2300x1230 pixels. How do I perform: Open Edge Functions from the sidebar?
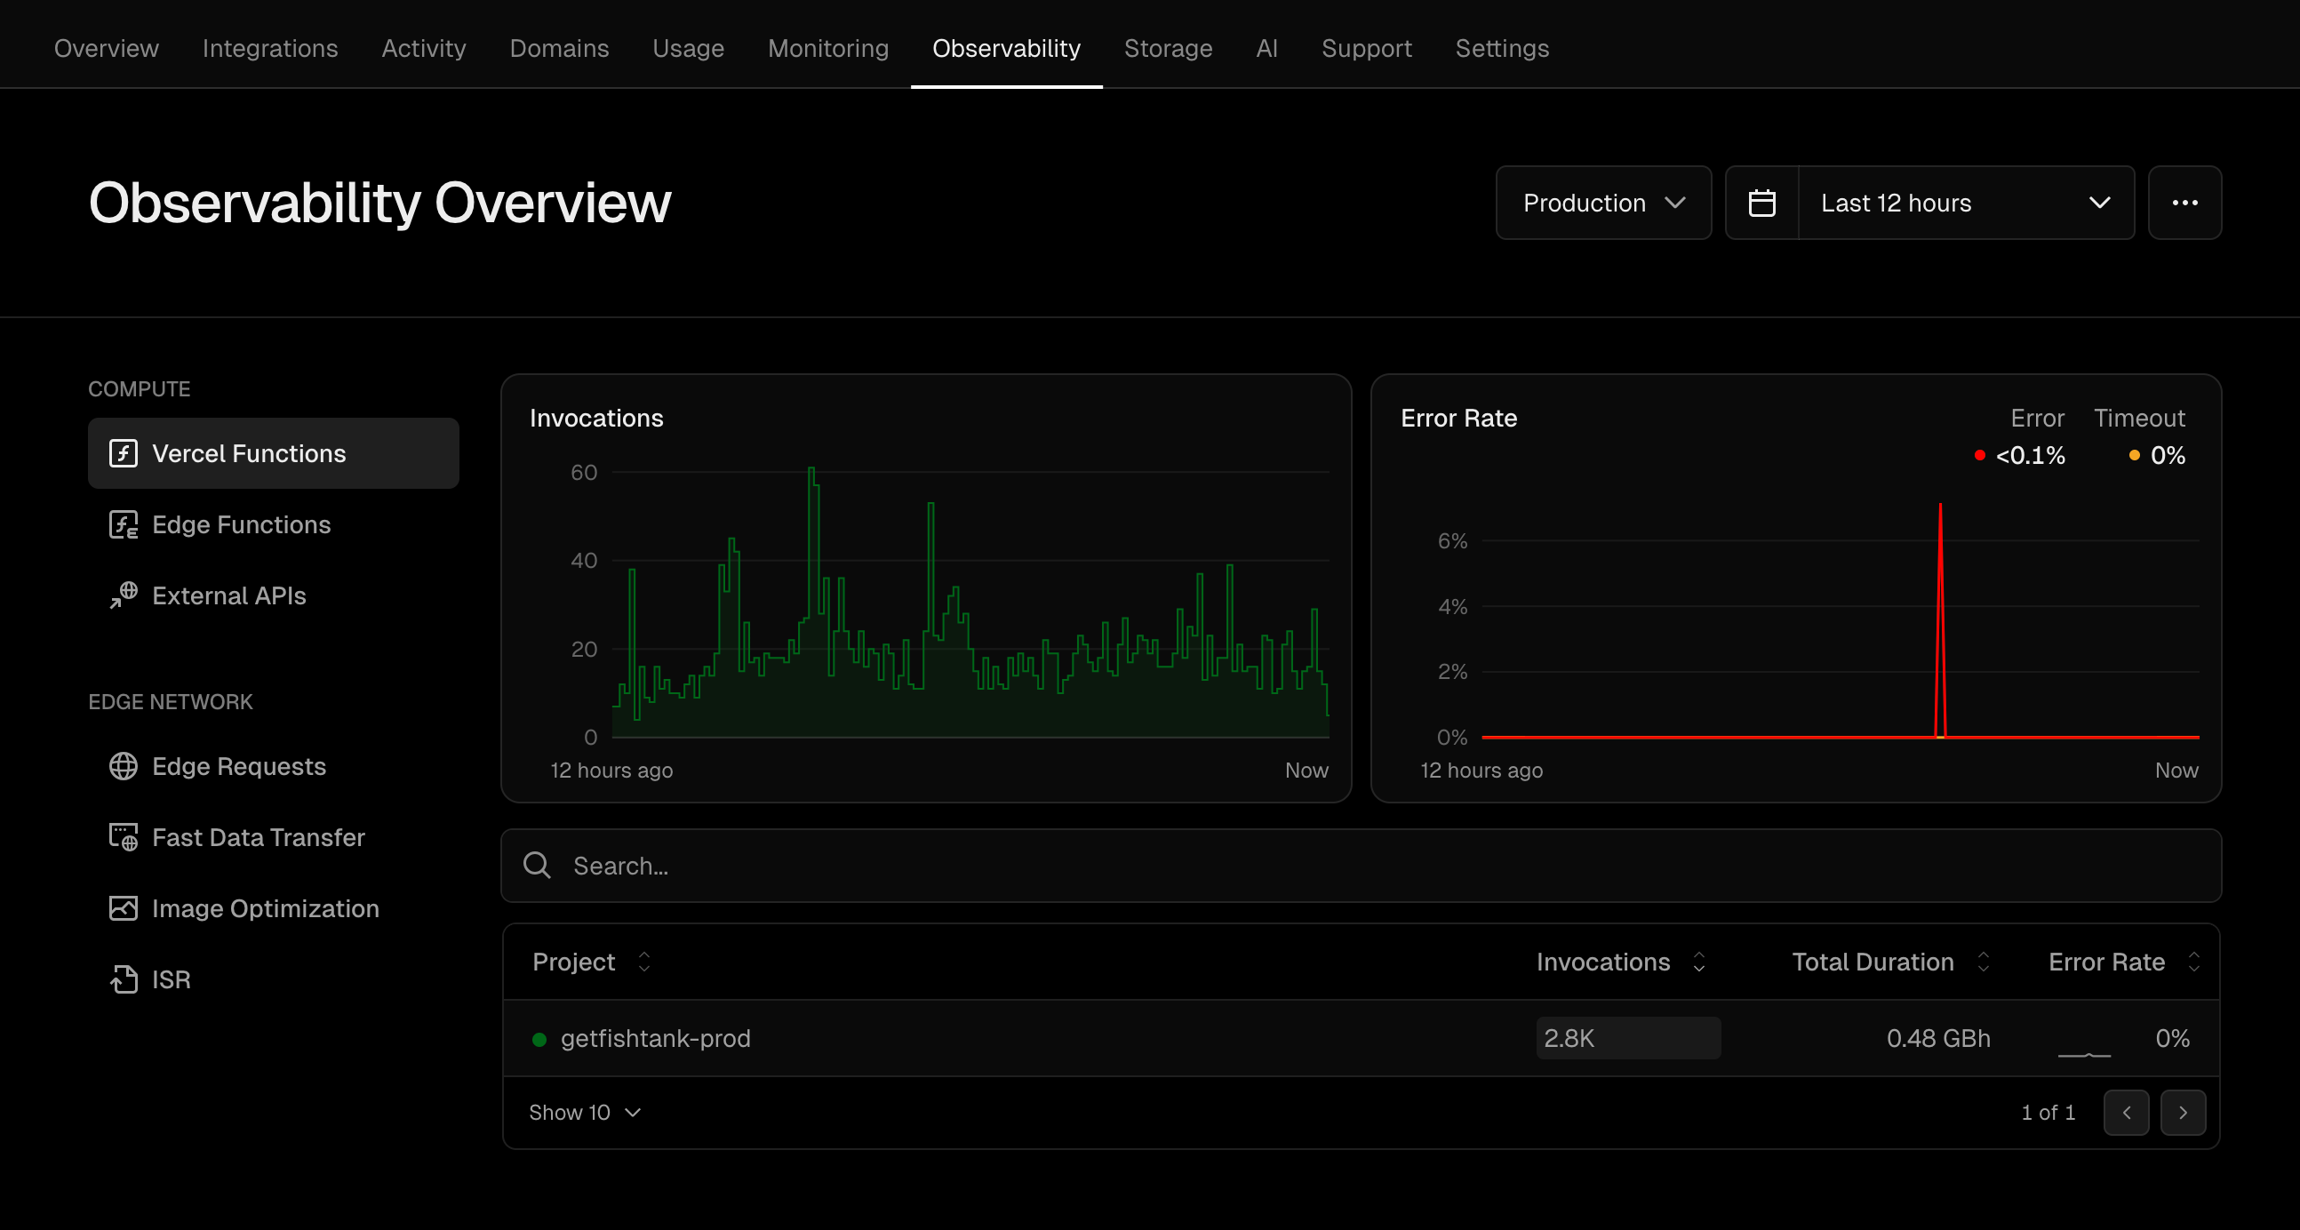click(x=241, y=525)
